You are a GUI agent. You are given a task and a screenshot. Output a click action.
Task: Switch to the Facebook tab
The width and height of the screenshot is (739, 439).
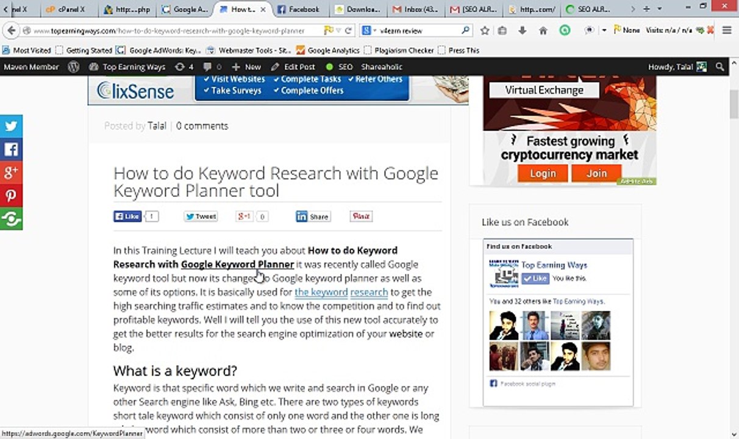click(x=302, y=9)
